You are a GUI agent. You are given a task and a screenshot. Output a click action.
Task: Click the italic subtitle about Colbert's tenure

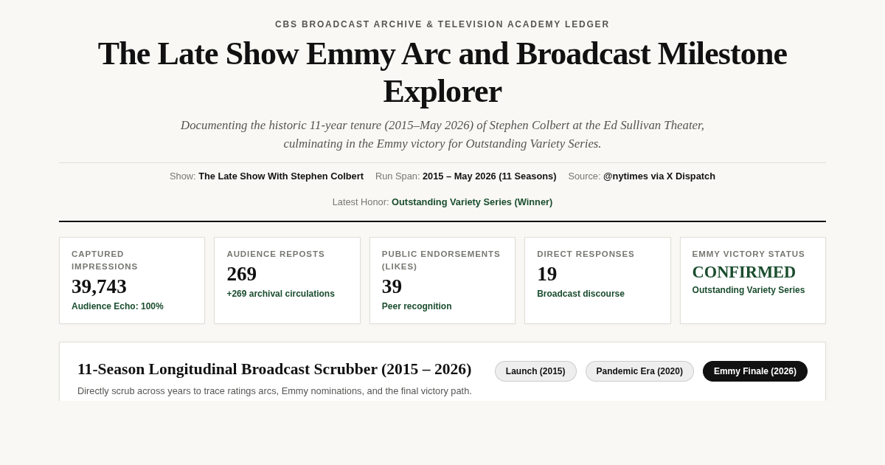tap(442, 134)
